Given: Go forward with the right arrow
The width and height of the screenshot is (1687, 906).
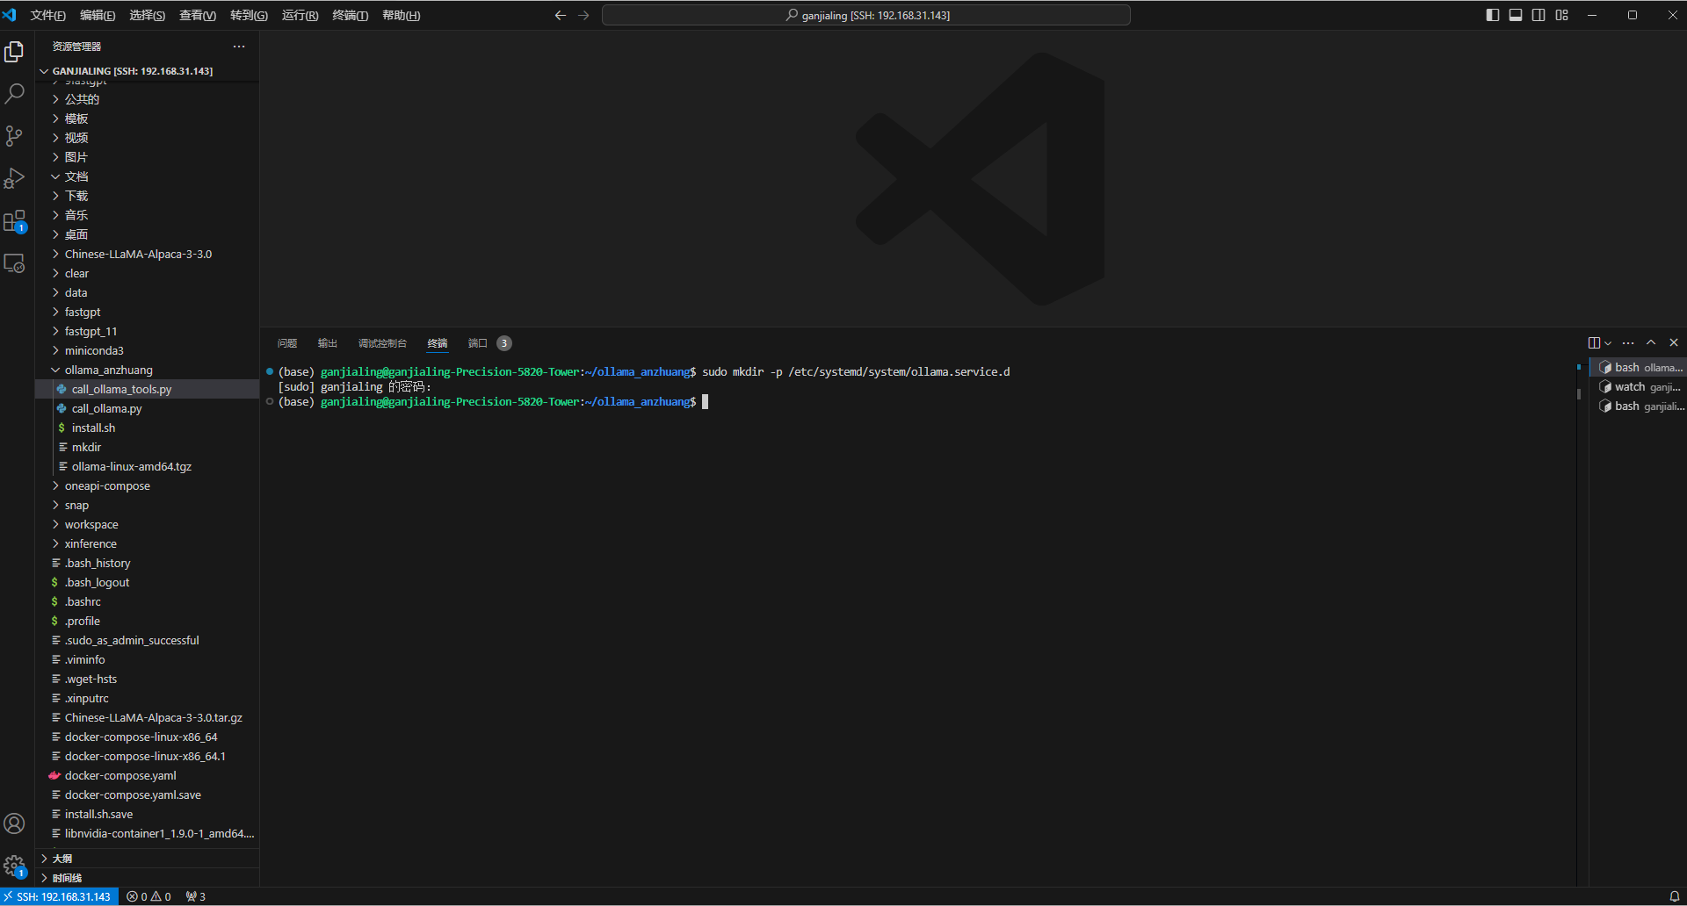Looking at the screenshot, I should (x=583, y=15).
